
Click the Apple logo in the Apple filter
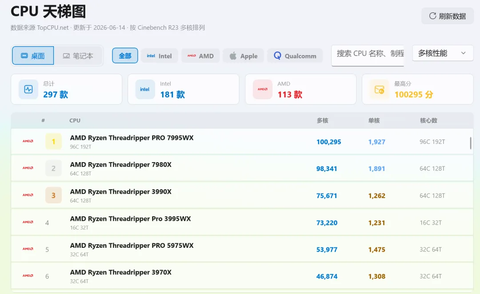point(233,56)
